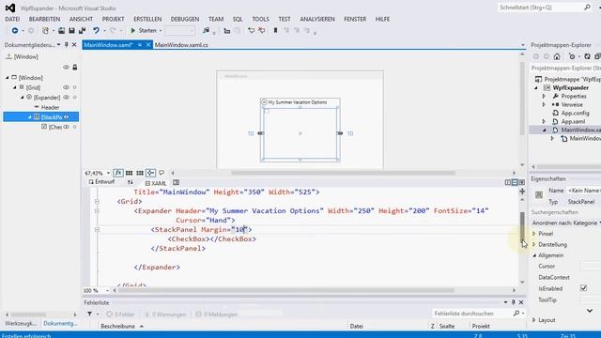Image resolution: width=601 pixels, height=338 pixels.
Task: Switch to the MainWindow.xaml.cs tab
Action: (x=181, y=45)
